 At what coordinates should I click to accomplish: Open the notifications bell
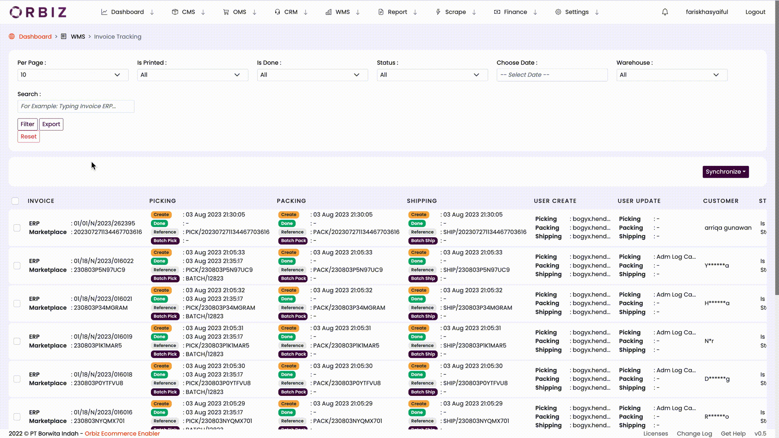[665, 12]
